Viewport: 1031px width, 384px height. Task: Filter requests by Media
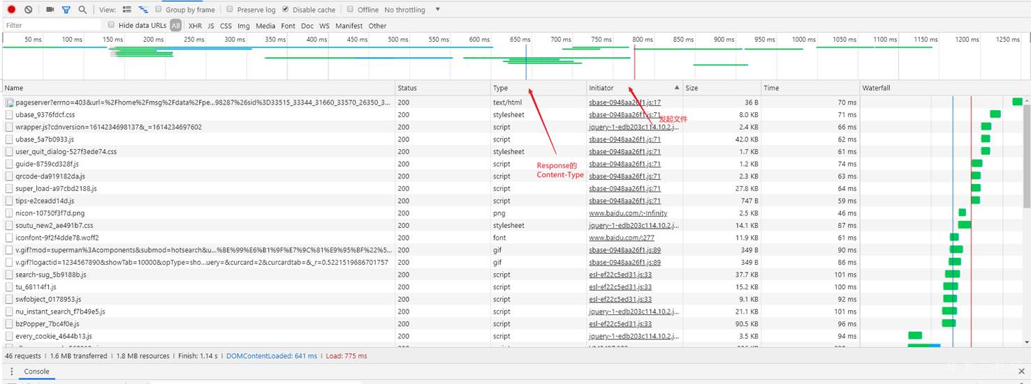(265, 26)
